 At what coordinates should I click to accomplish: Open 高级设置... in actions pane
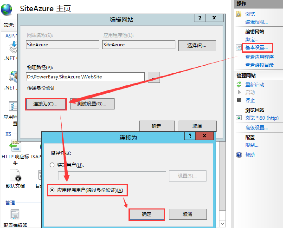coord(256,128)
